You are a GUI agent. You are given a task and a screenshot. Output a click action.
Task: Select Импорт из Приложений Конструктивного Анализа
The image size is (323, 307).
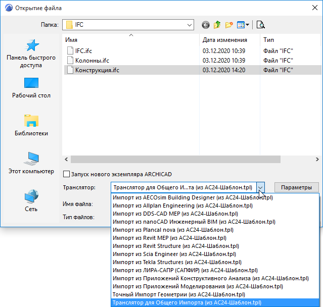(x=215, y=278)
